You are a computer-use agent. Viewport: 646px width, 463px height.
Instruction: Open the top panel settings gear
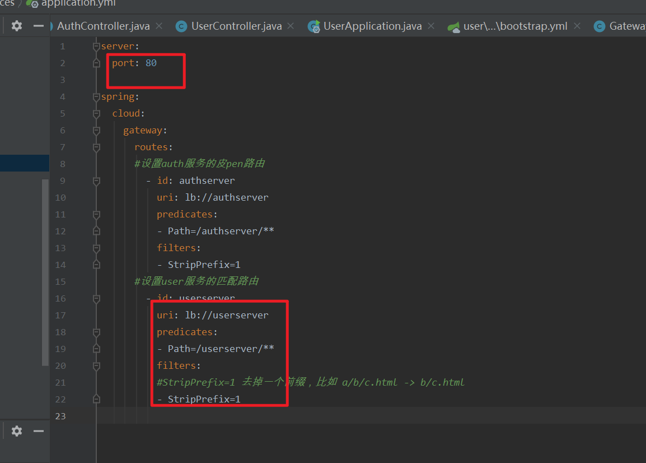pyautogui.click(x=16, y=26)
